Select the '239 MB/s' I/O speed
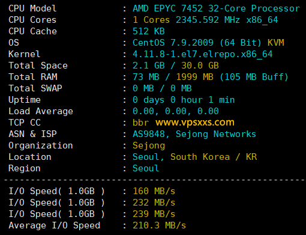This screenshot has width=306, height=235. click(154, 214)
